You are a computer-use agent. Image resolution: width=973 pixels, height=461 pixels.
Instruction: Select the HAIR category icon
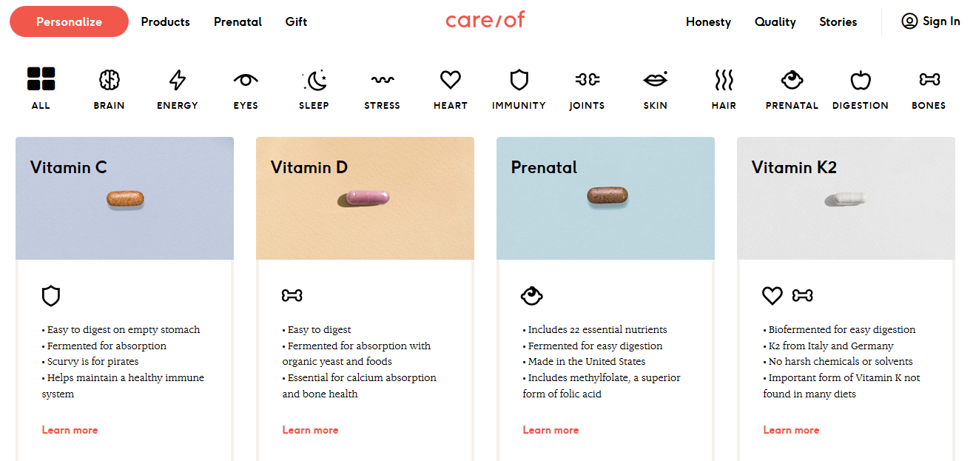[724, 79]
